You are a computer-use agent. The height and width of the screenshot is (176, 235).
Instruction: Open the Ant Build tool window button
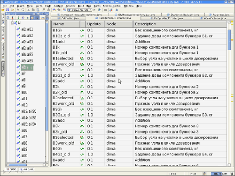pyautogui.click(x=26, y=169)
